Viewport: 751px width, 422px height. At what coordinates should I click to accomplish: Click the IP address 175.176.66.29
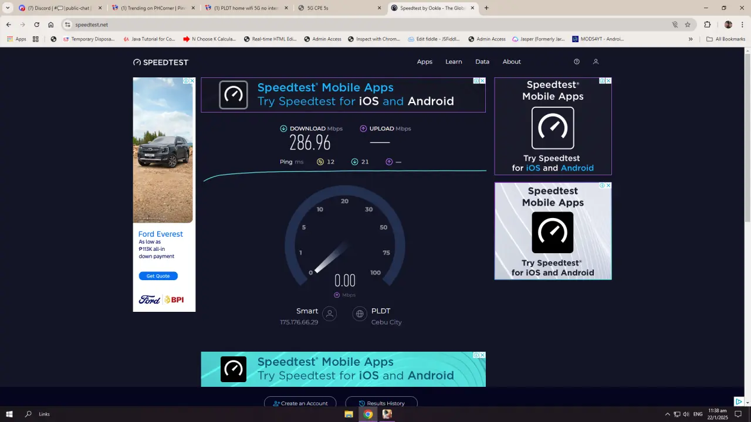point(299,322)
